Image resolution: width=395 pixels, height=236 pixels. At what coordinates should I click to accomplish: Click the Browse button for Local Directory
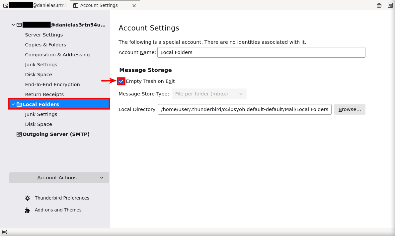350,109
